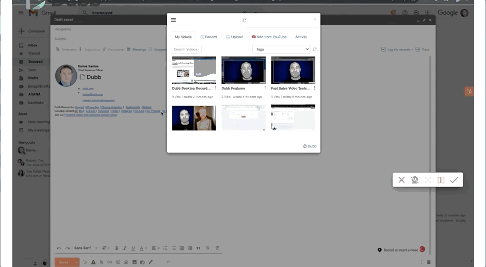Screen dimensions: 486x267
Task: Open Gmail settings gear
Action: point(416,13)
